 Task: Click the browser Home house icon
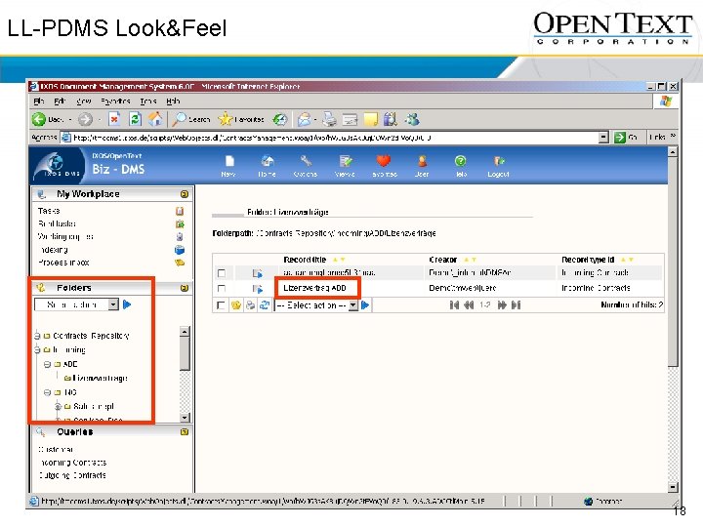coord(155,119)
